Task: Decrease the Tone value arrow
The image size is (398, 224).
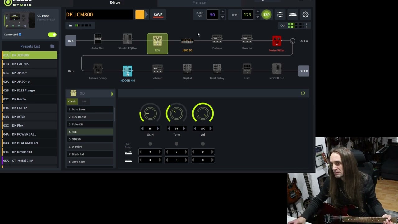Action: [x=169, y=128]
